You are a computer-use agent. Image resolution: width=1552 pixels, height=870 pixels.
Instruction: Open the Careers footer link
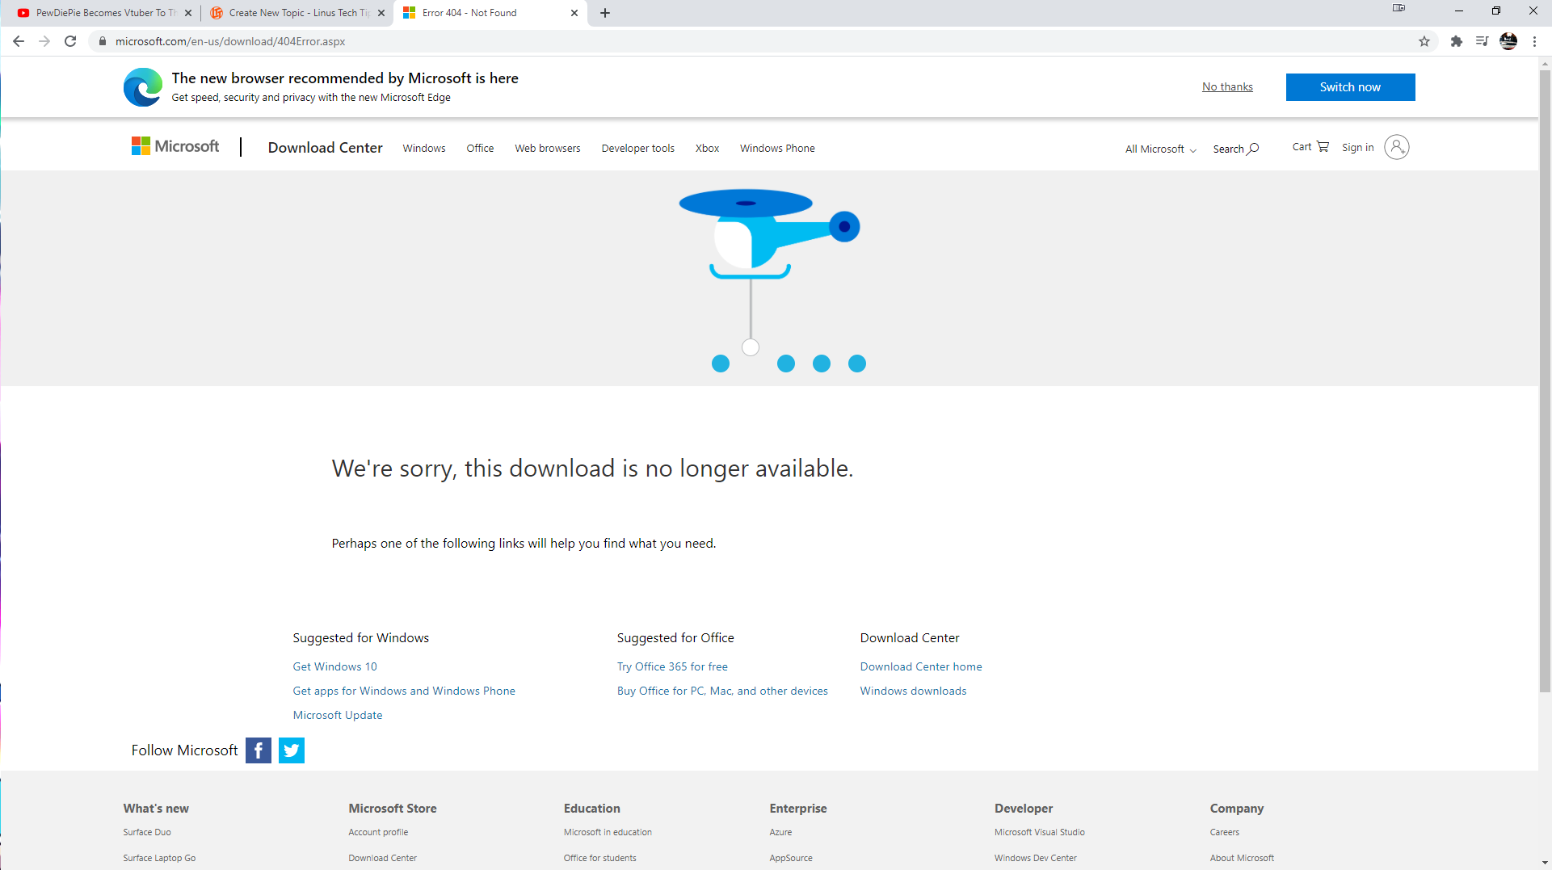[x=1224, y=832]
